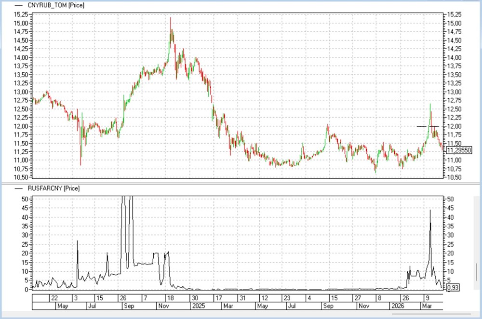Click the 2026 year label on the time axis

[398, 306]
